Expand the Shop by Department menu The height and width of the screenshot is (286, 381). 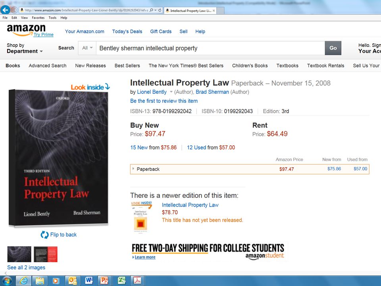click(25, 48)
